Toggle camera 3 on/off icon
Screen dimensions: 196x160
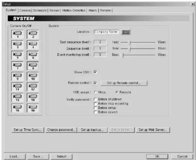[17, 45]
